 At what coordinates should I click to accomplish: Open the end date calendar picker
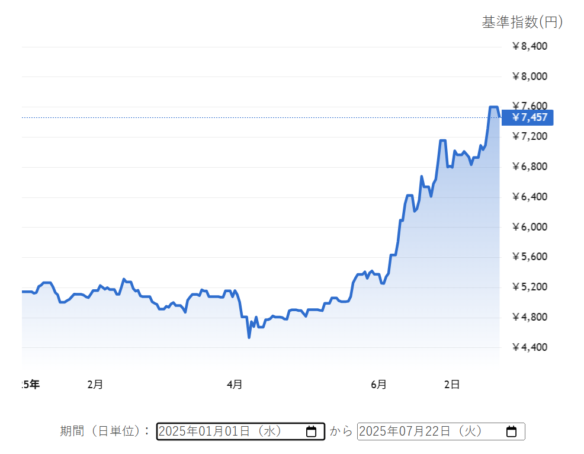512,431
